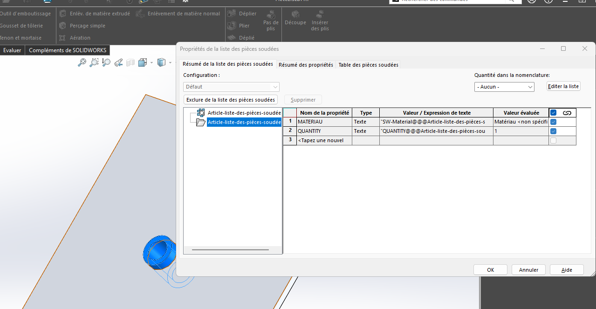Image resolution: width=596 pixels, height=309 pixels.
Task: Toggle the header link-all checkbox
Action: tap(554, 113)
